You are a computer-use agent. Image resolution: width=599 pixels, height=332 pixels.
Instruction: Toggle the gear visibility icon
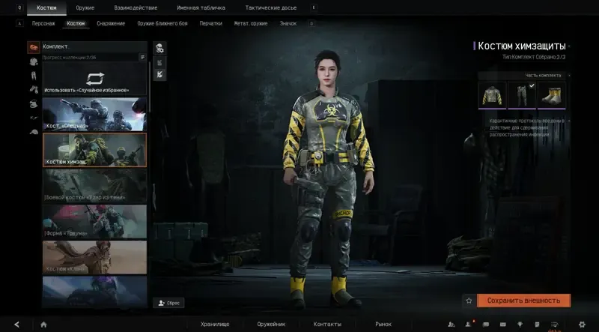click(159, 62)
